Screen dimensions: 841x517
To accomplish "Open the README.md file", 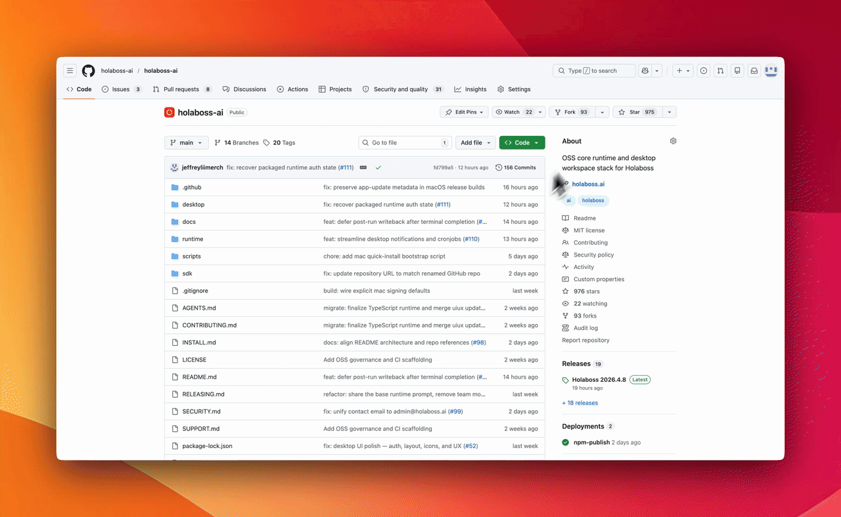I will click(200, 377).
